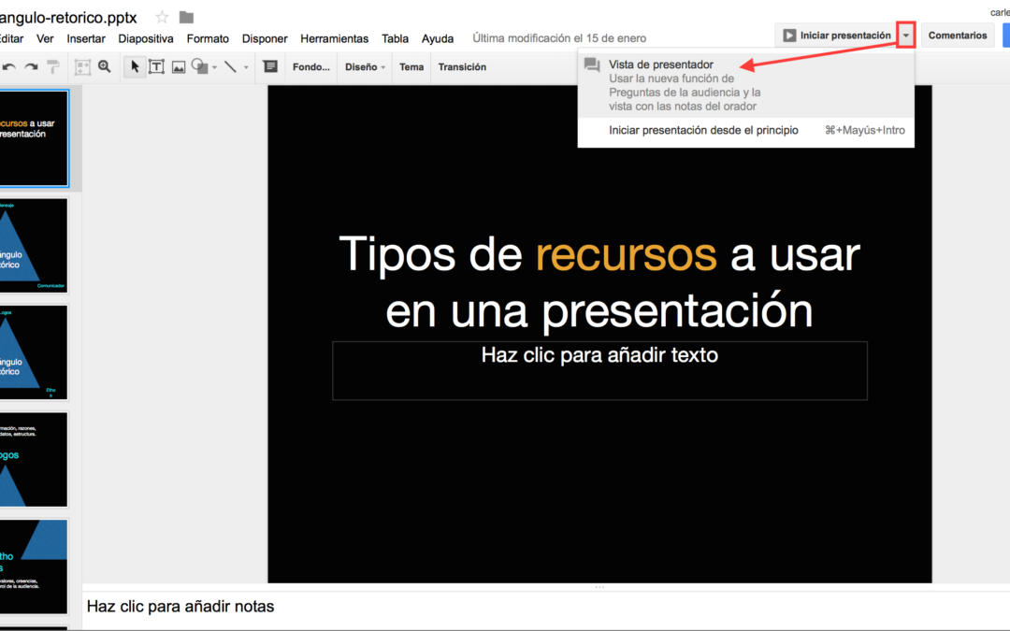Open the Ver menu

45,38
